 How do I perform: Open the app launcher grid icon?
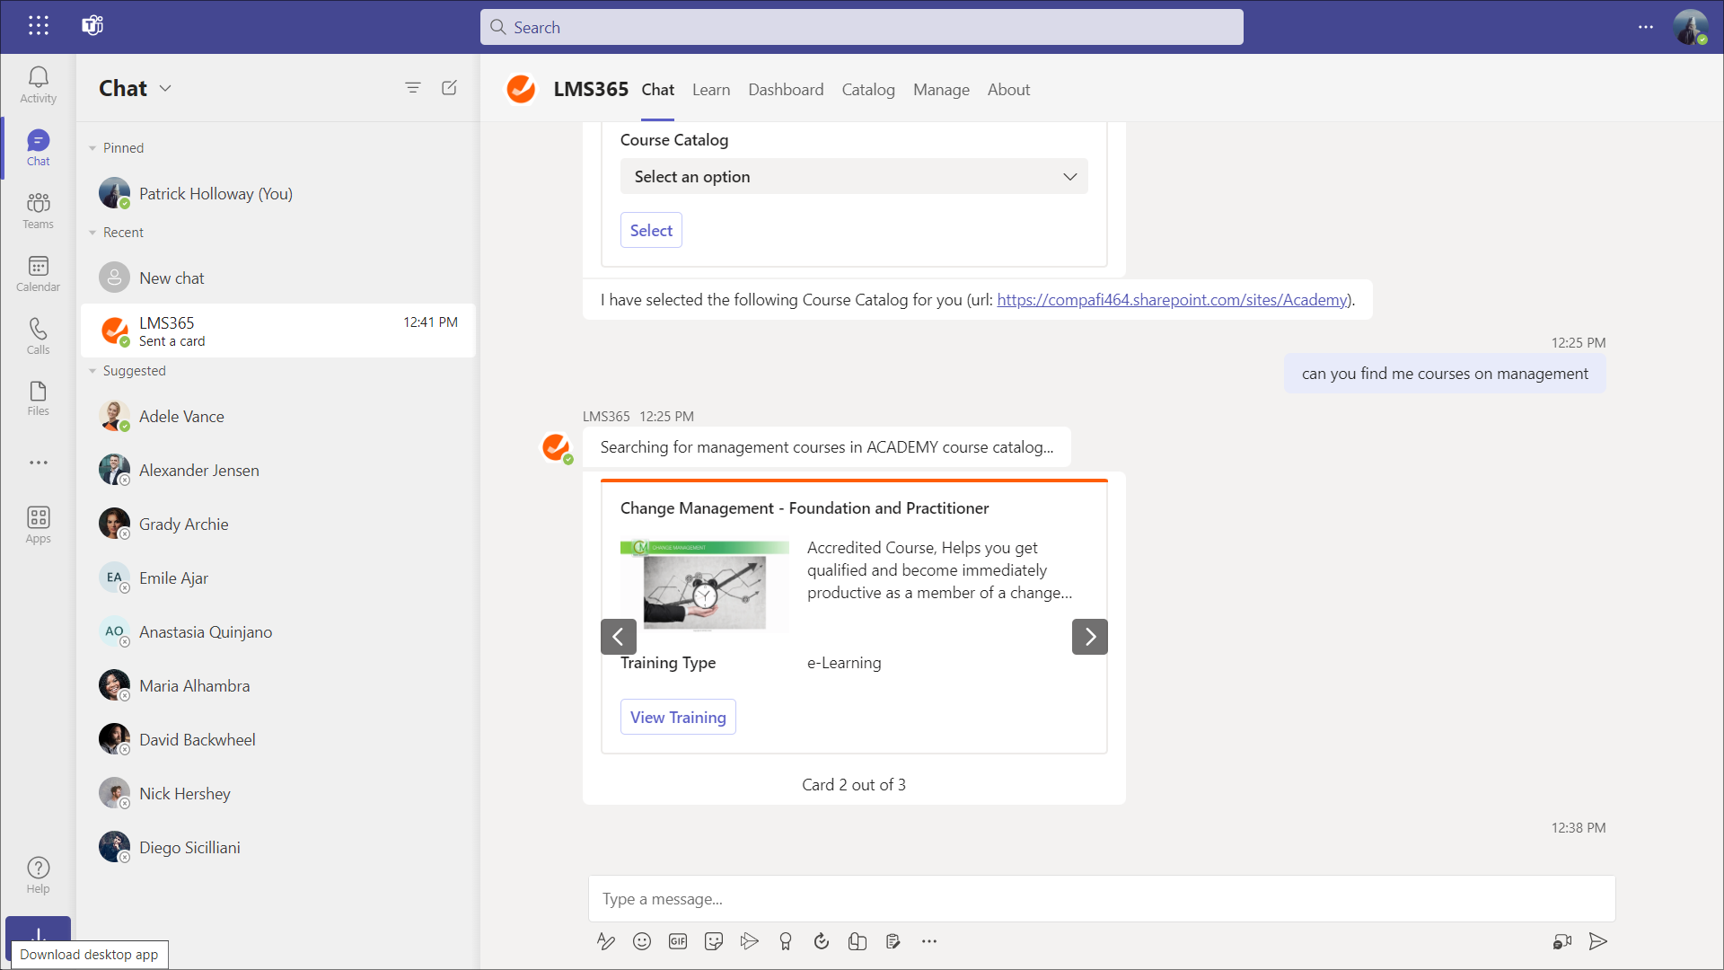coord(38,25)
